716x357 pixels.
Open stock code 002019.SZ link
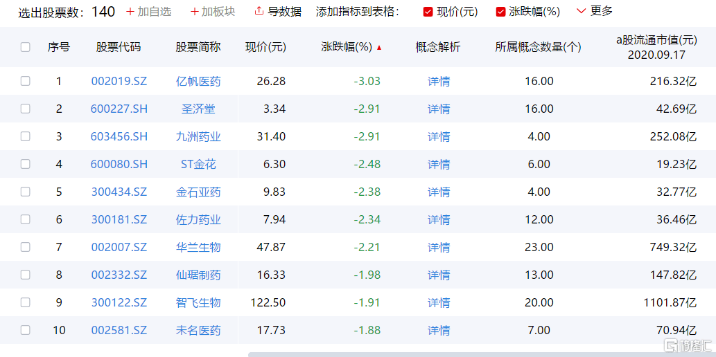119,81
